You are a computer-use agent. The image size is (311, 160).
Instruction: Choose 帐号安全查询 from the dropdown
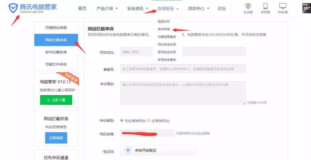(167, 60)
